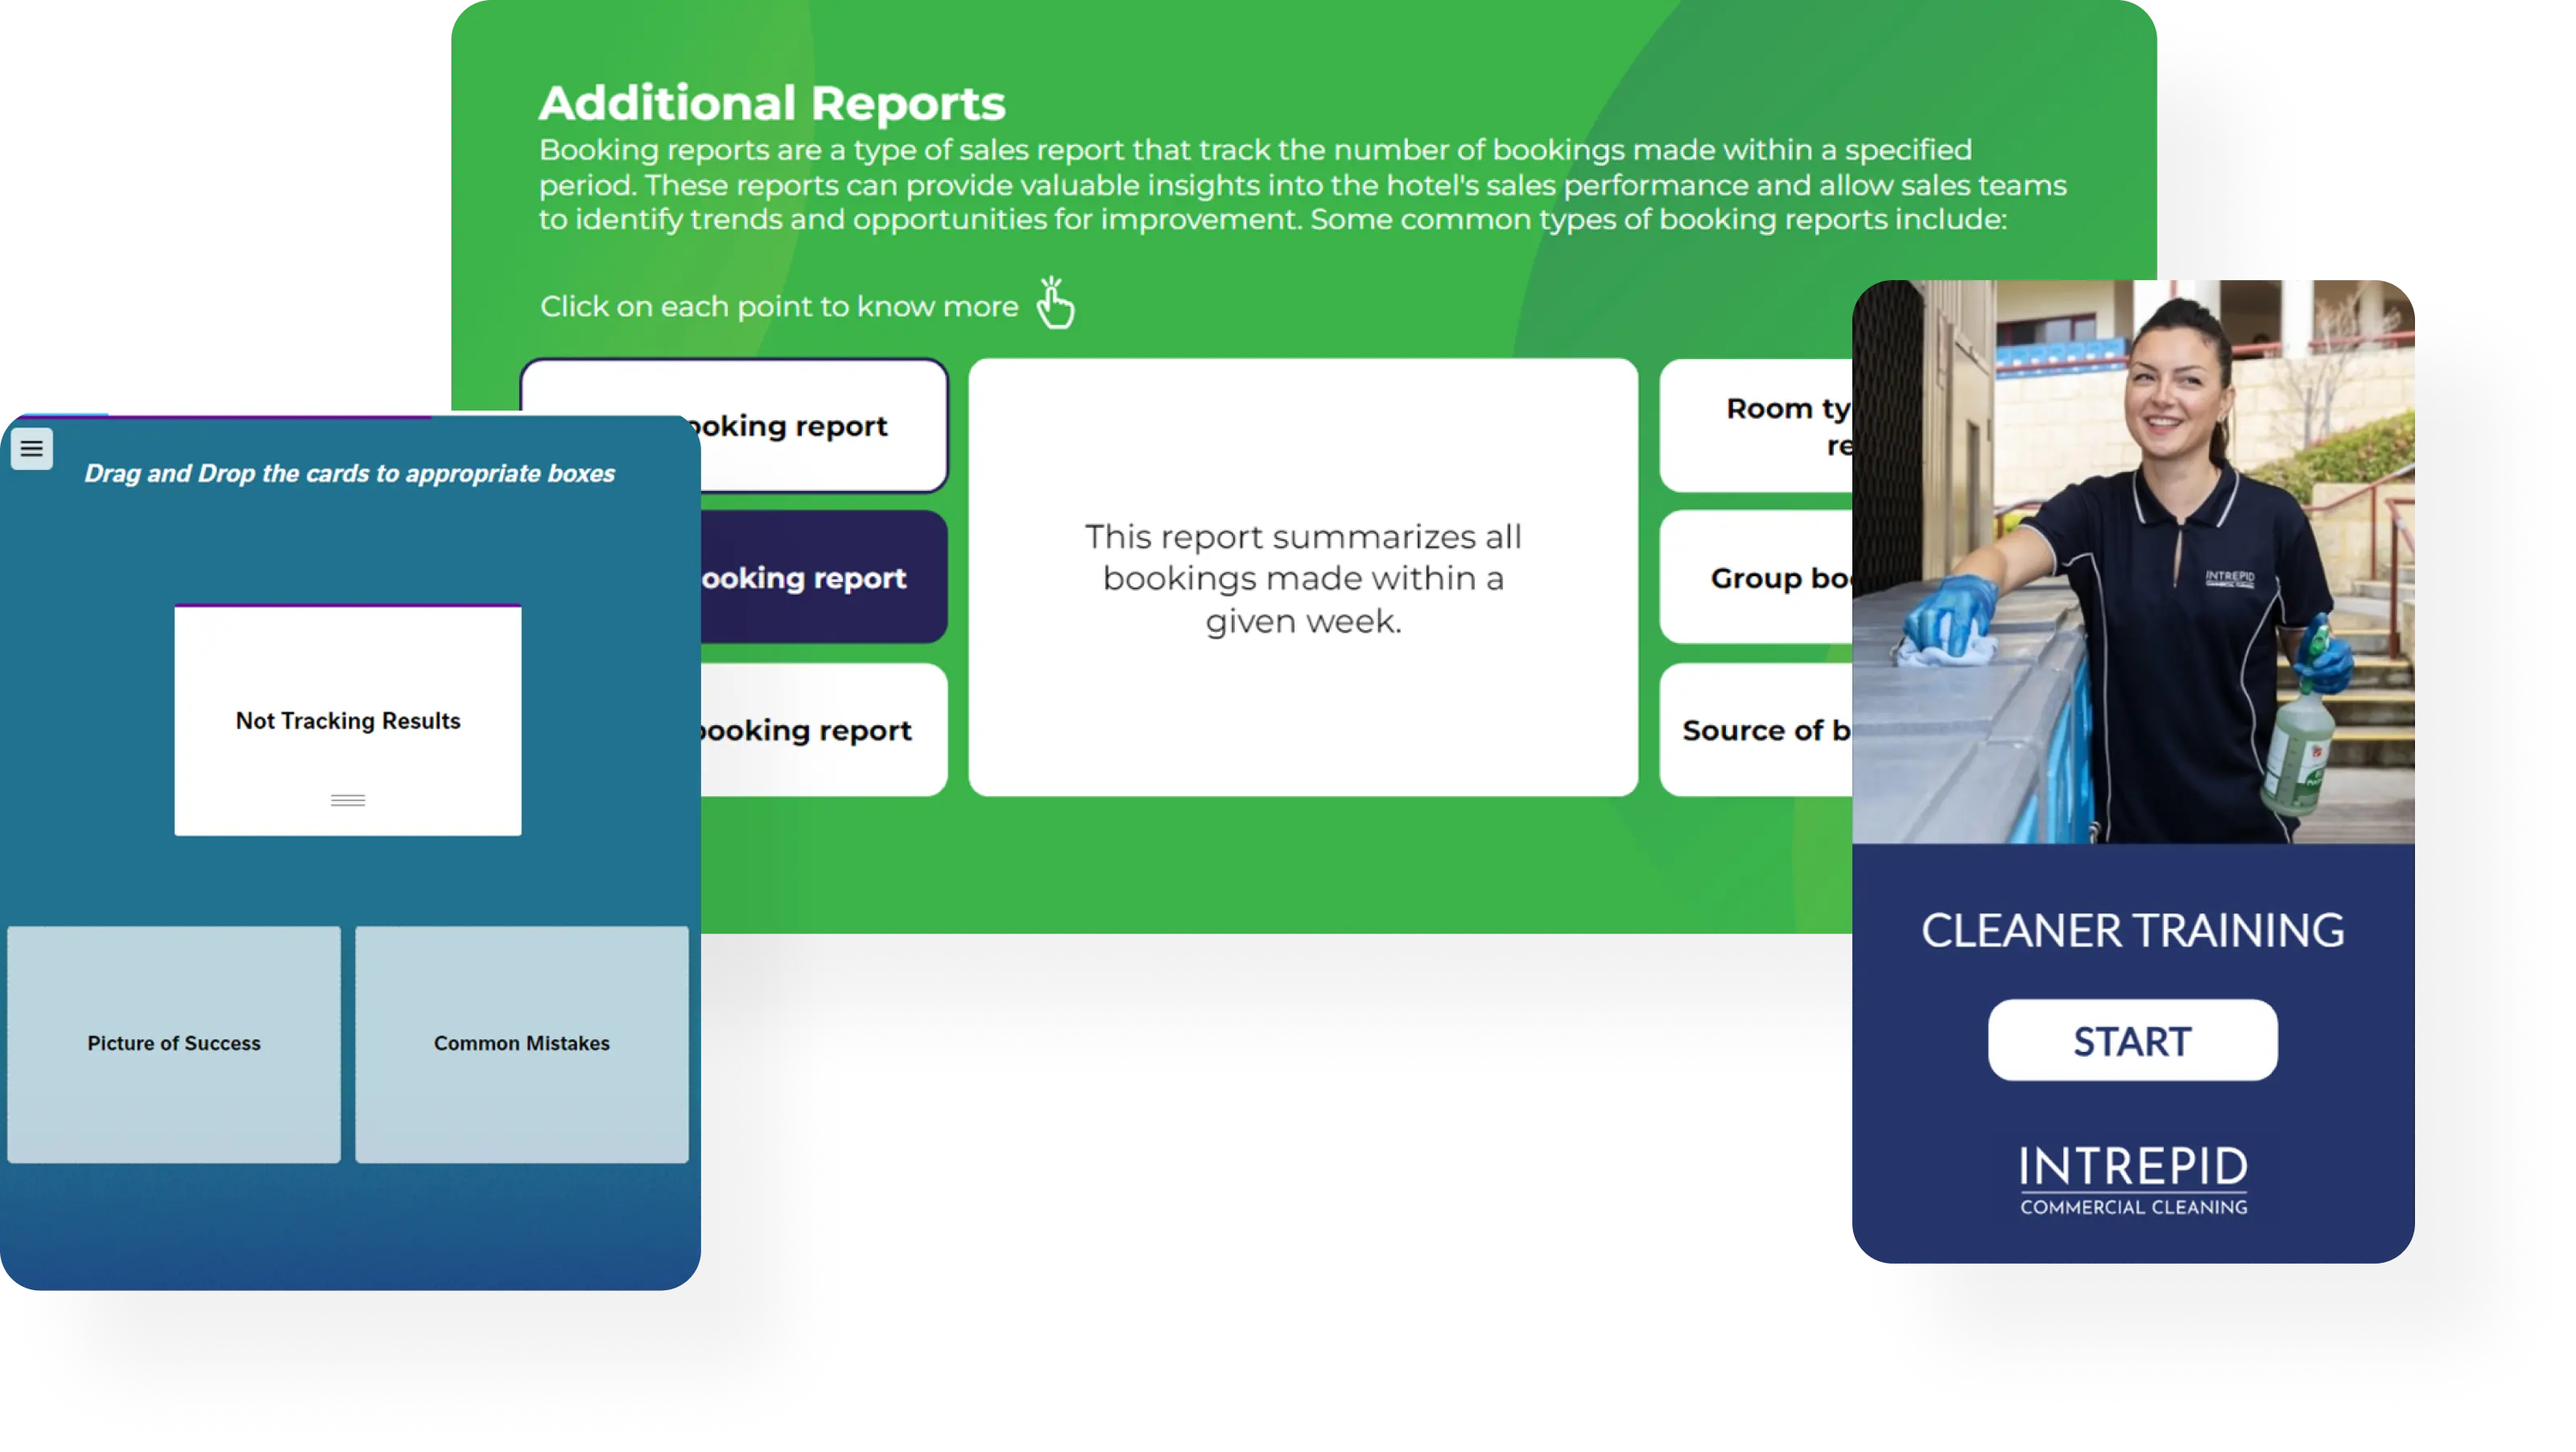Click the hand/cursor interaction icon
This screenshot has width=2576, height=1452.
(x=1055, y=303)
